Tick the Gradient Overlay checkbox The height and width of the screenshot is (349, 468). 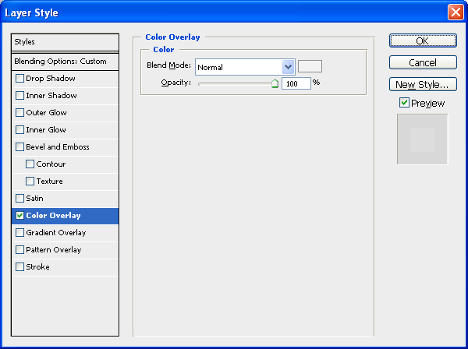pos(19,232)
